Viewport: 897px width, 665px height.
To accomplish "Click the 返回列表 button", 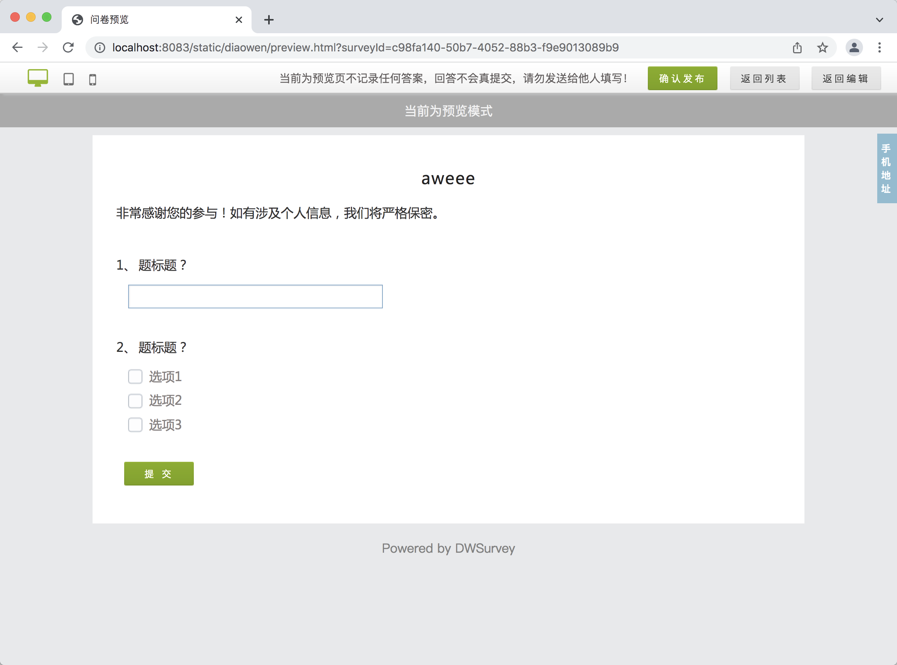I will (764, 79).
